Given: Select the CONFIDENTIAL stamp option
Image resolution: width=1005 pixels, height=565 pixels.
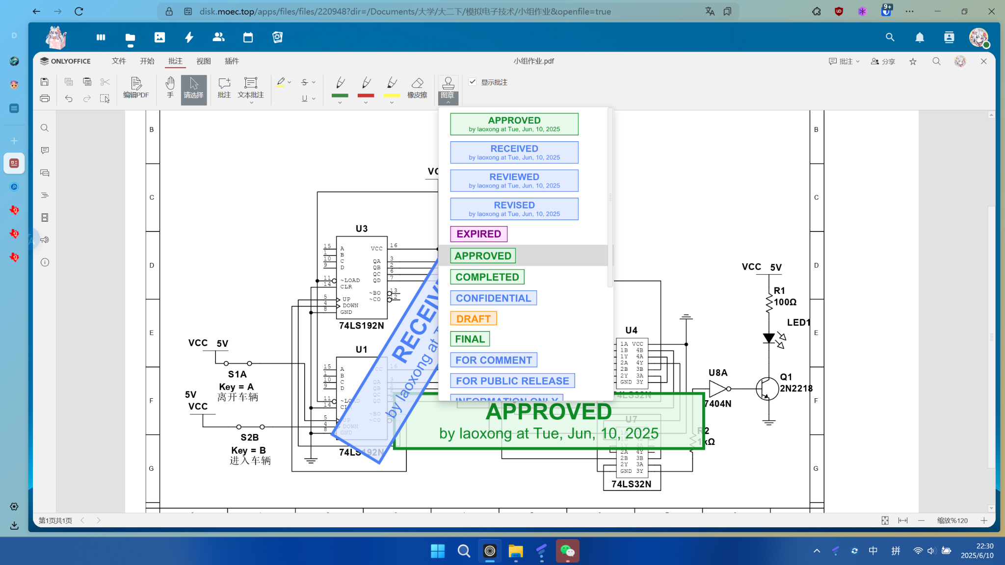Looking at the screenshot, I should [493, 298].
